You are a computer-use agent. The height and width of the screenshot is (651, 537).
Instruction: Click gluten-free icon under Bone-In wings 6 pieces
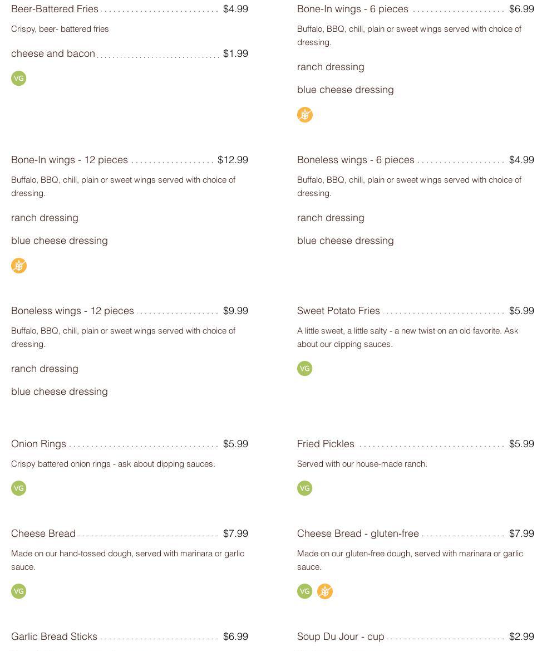[305, 115]
